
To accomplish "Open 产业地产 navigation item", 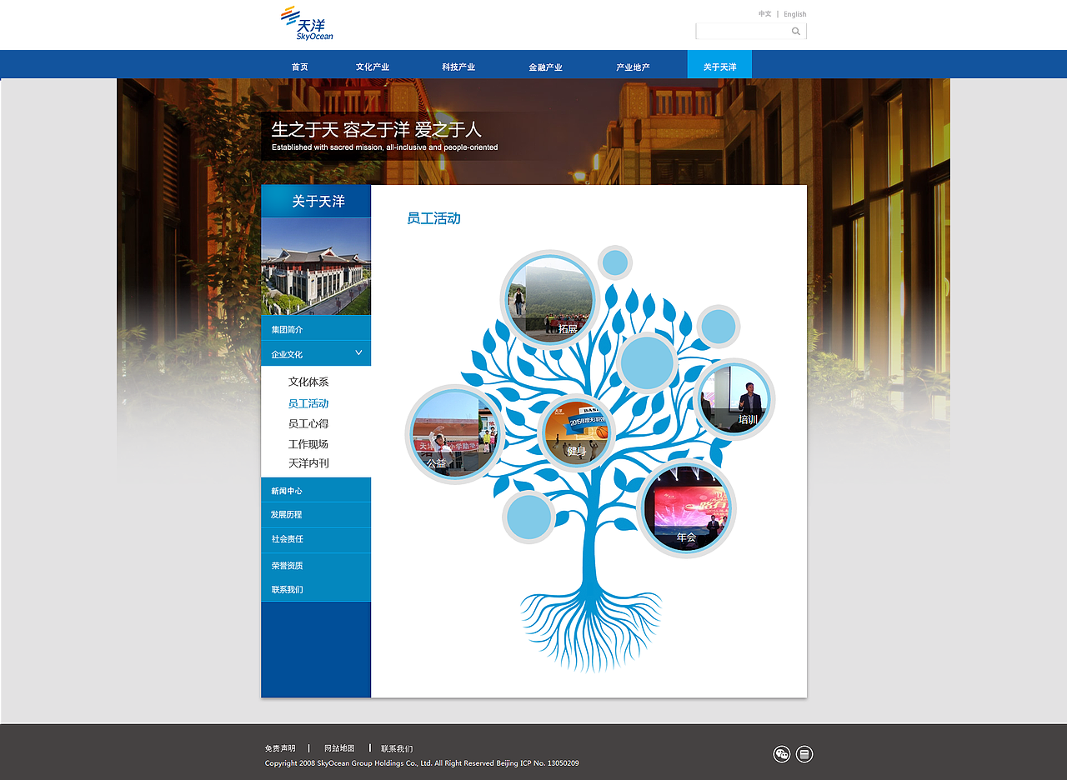I will [x=633, y=67].
